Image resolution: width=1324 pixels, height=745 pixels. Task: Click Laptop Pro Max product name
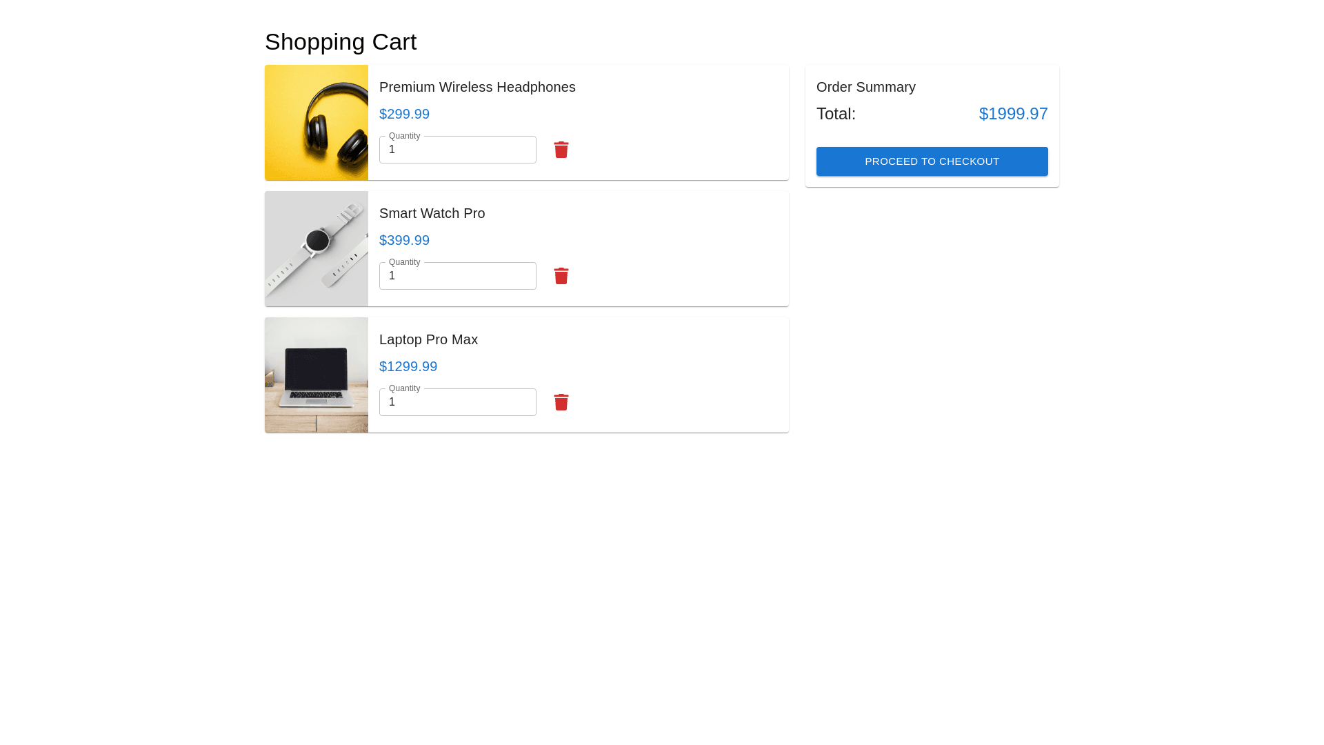pos(428,339)
